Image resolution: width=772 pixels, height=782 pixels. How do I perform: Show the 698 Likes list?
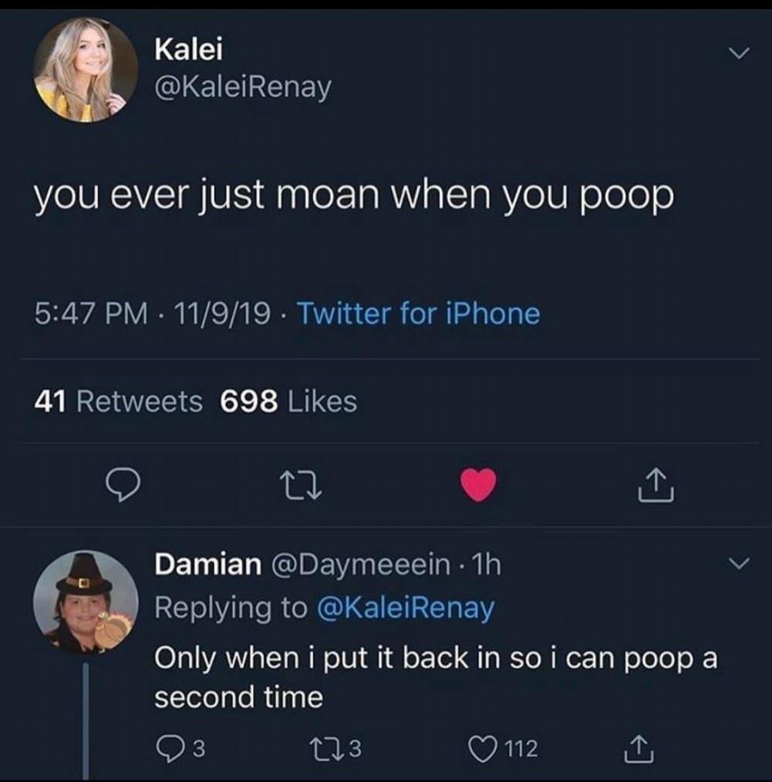(288, 401)
